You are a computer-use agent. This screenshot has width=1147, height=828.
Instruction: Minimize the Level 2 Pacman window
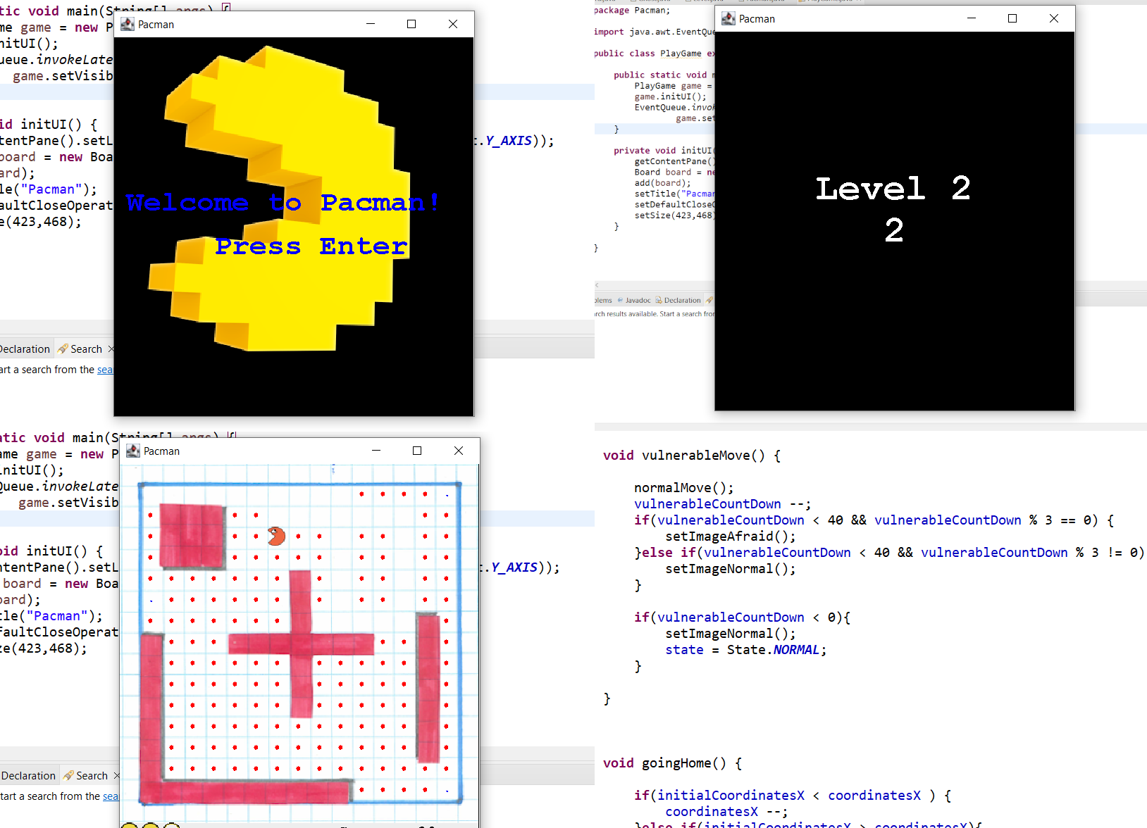click(972, 18)
